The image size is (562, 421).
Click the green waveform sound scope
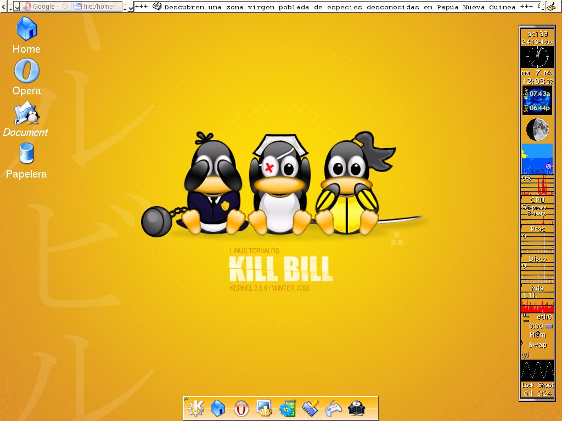(x=537, y=371)
